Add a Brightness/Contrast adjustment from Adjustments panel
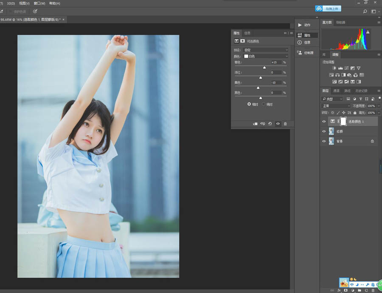The width and height of the screenshot is (382, 293). [334, 68]
